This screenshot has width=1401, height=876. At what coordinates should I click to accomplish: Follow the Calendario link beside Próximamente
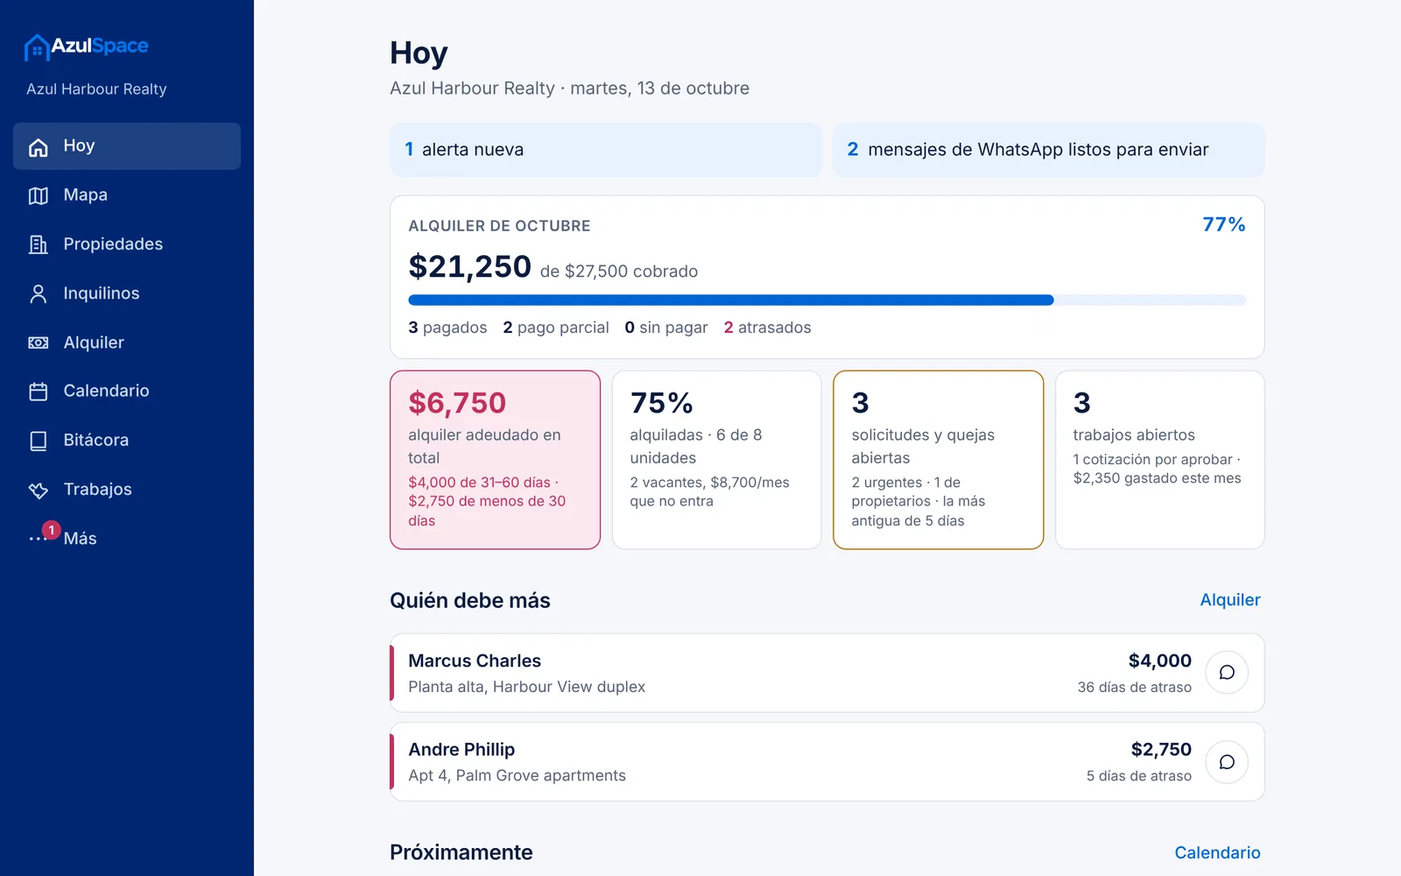tap(1217, 852)
